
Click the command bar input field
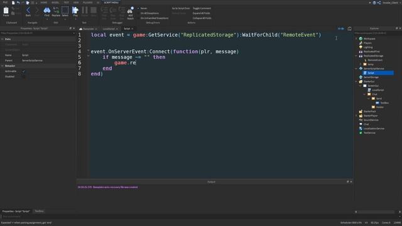(x=200, y=217)
